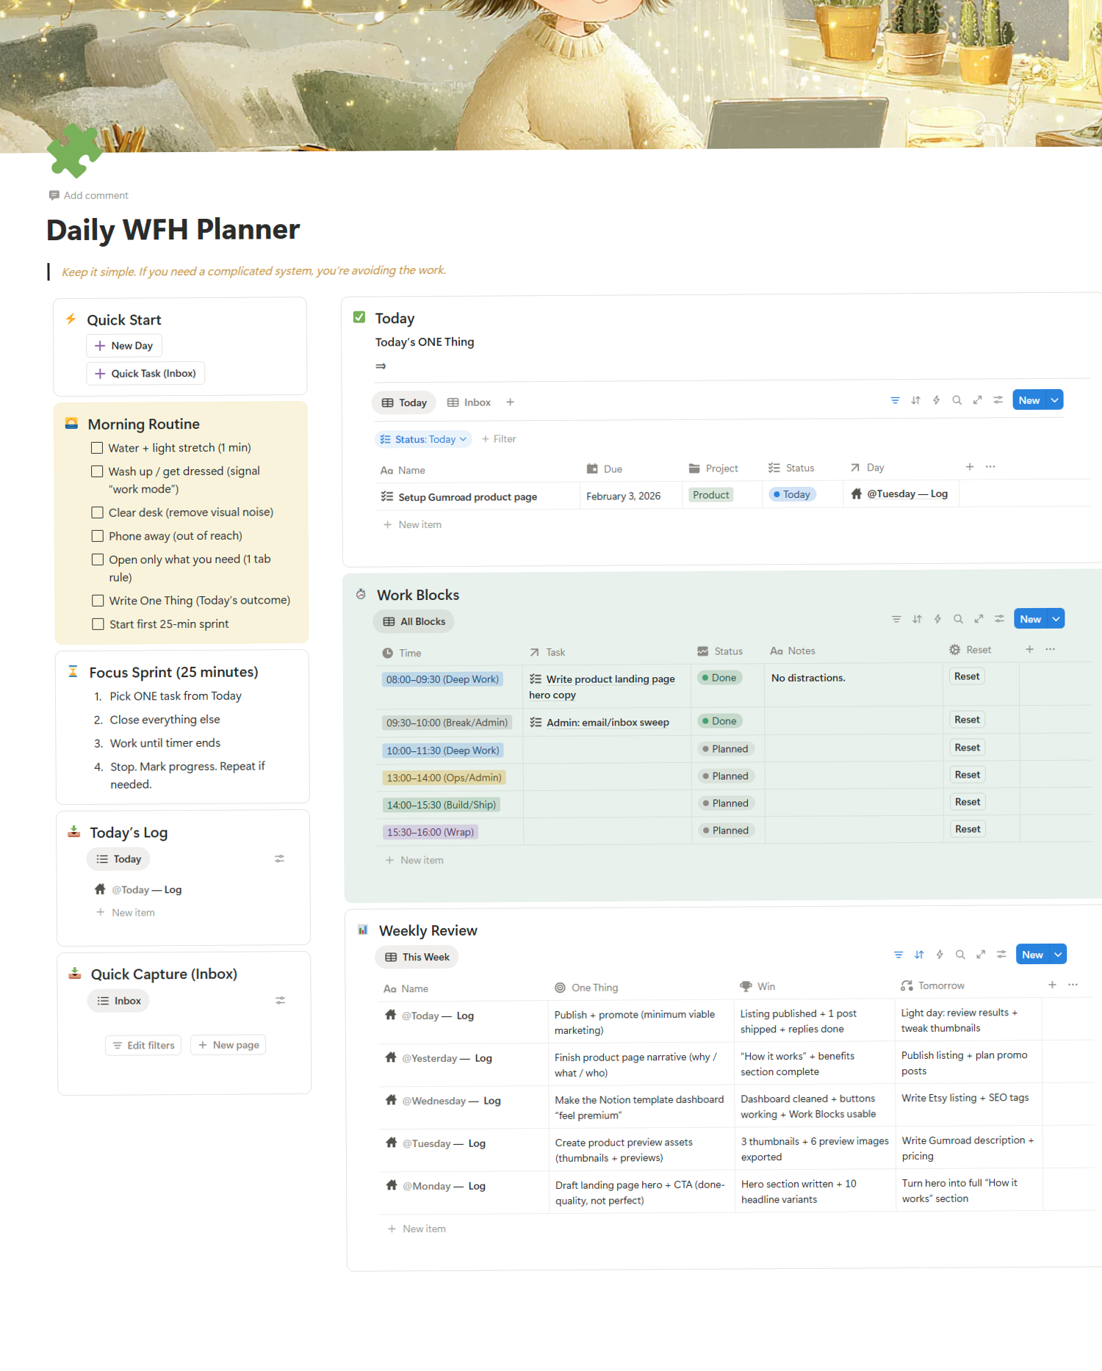Click the Daily WFH Planner page title
Viewport: 1102px width, 1371px height.
pyautogui.click(x=173, y=230)
